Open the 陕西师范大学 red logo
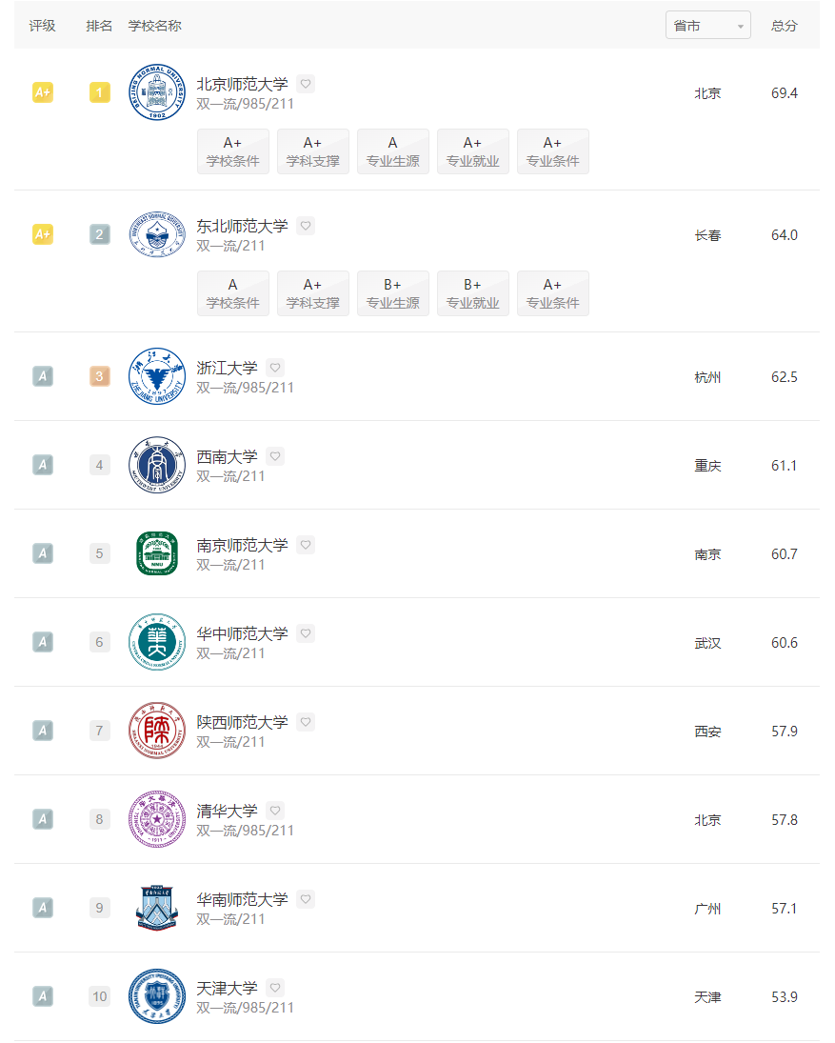This screenshot has height=1043, width=835. pyautogui.click(x=157, y=731)
